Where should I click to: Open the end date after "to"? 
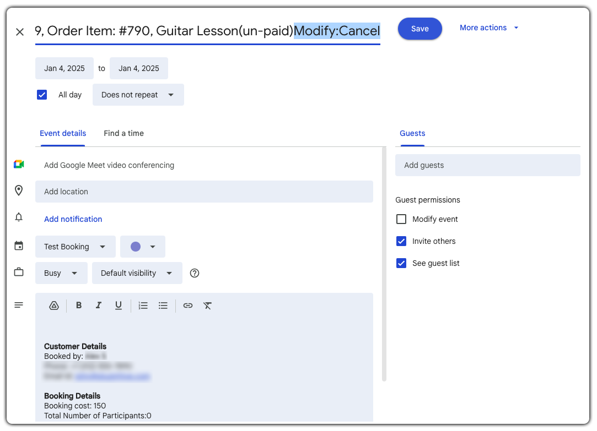[x=139, y=68]
